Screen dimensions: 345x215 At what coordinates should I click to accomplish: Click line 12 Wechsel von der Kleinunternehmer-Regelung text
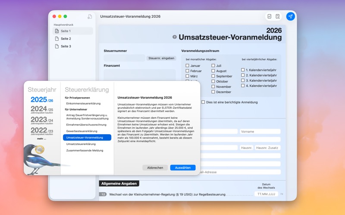[167, 194]
